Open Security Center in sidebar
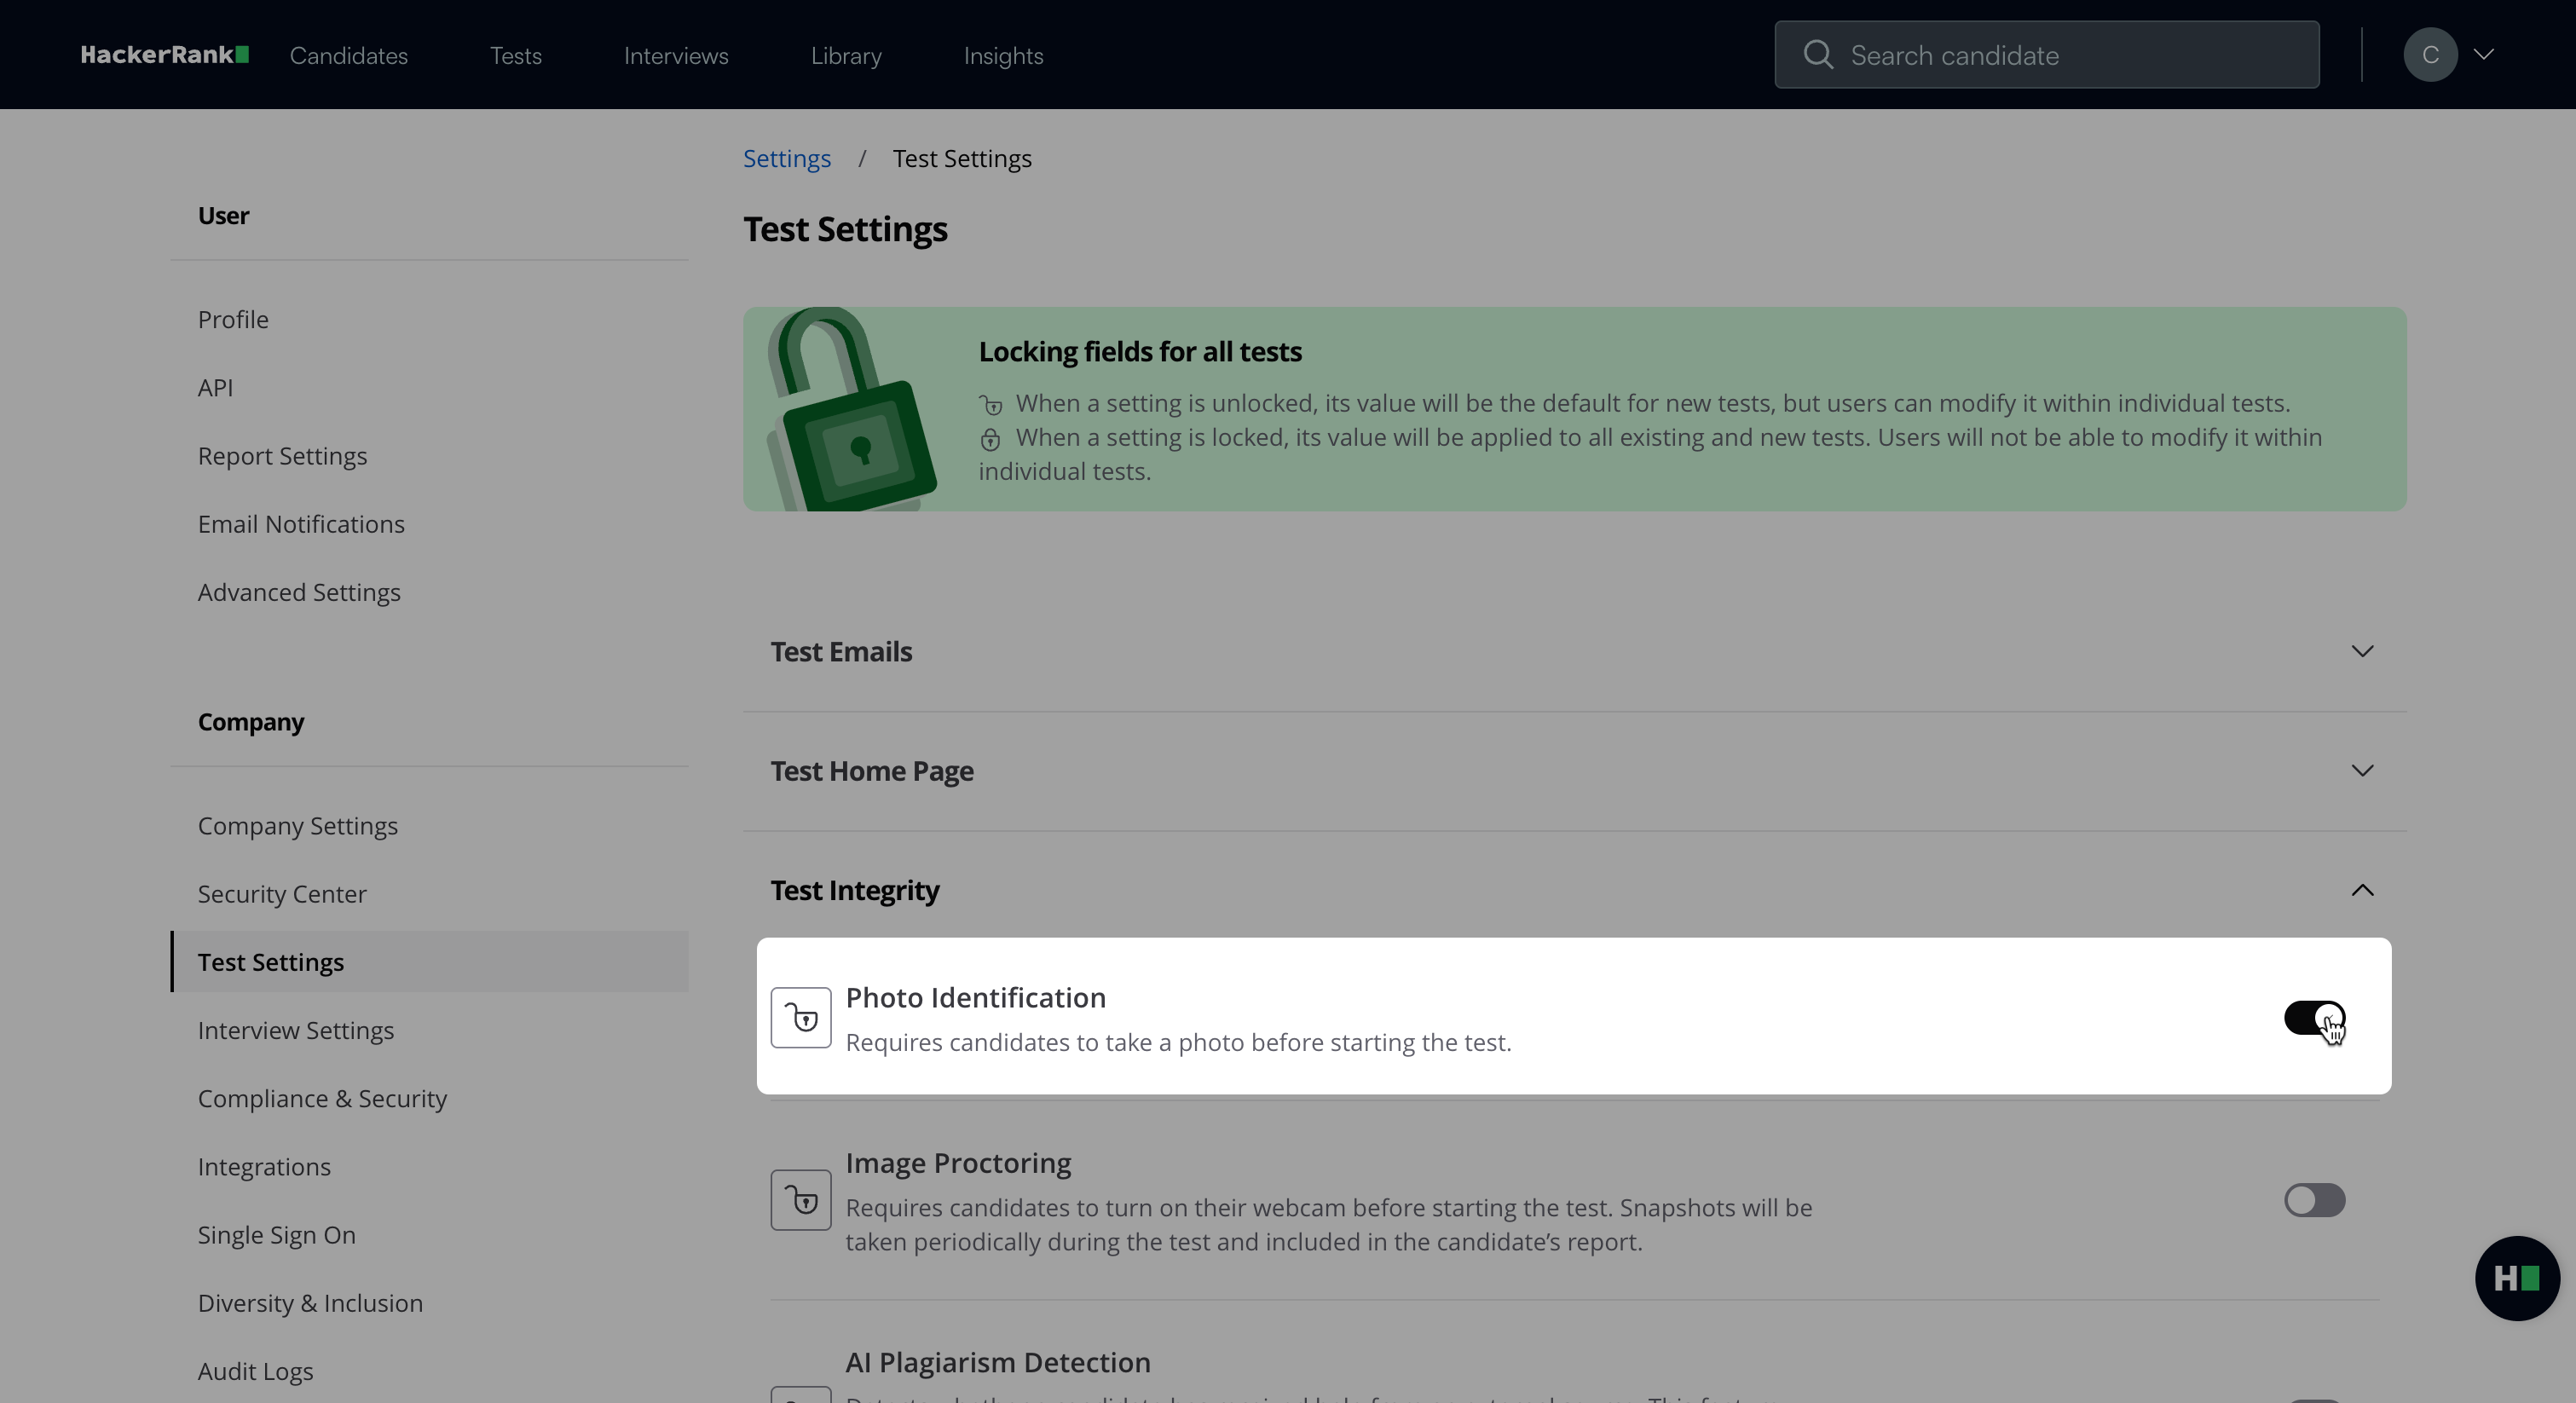Image resolution: width=2576 pixels, height=1403 pixels. coord(282,894)
